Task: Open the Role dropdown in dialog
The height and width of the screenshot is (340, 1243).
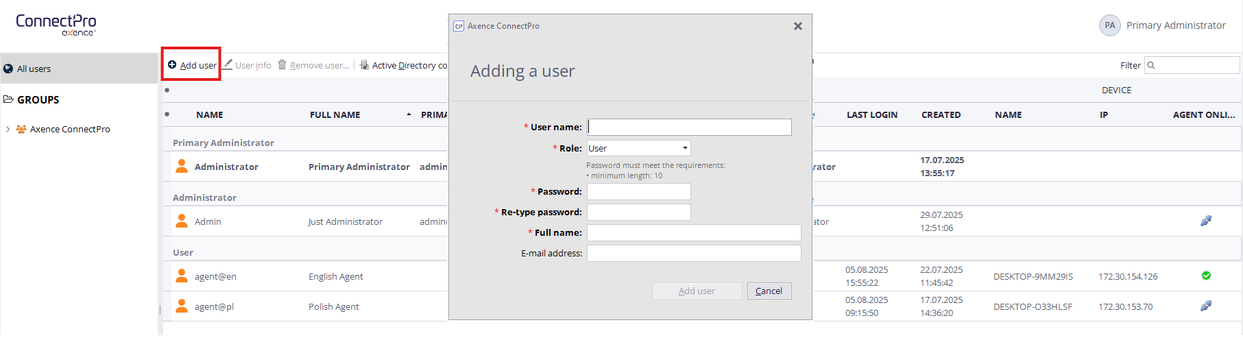Action: [x=638, y=148]
